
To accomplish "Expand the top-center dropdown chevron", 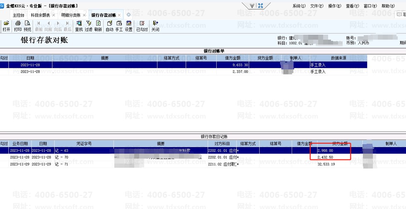I will click(x=252, y=6).
